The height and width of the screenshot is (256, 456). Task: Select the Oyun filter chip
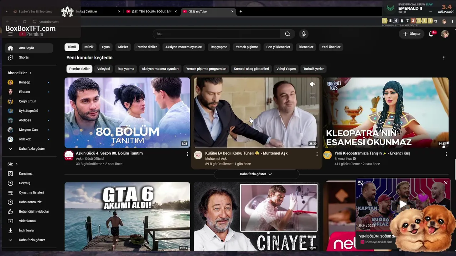[x=106, y=47]
